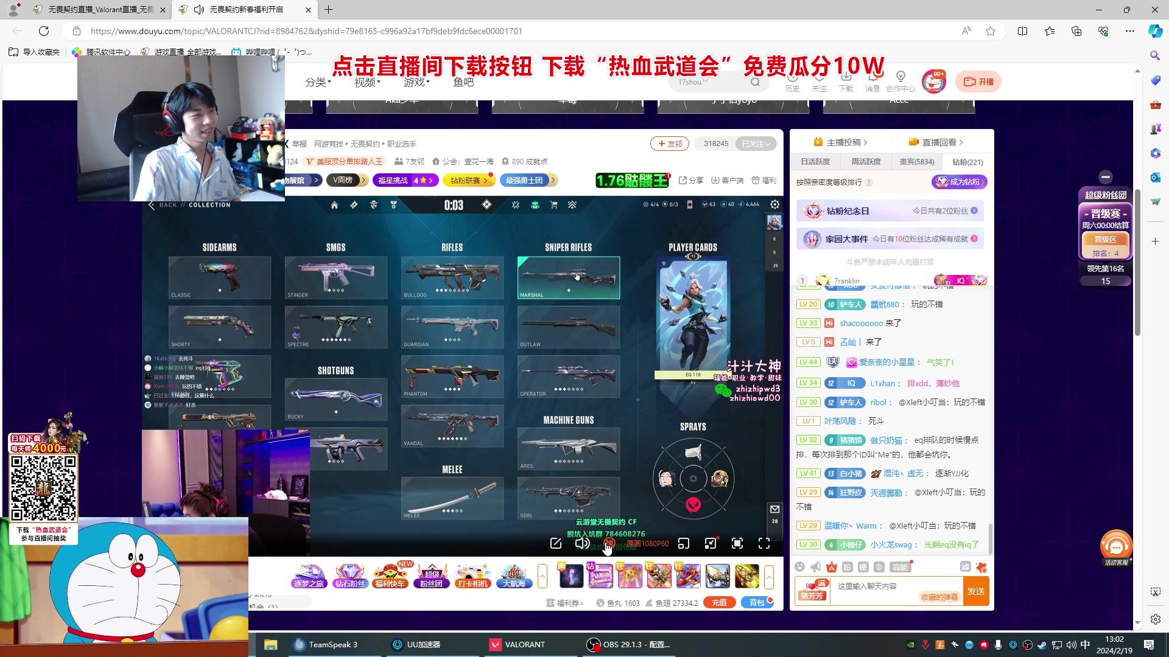Open the 福星挑战 badge

tap(405, 181)
